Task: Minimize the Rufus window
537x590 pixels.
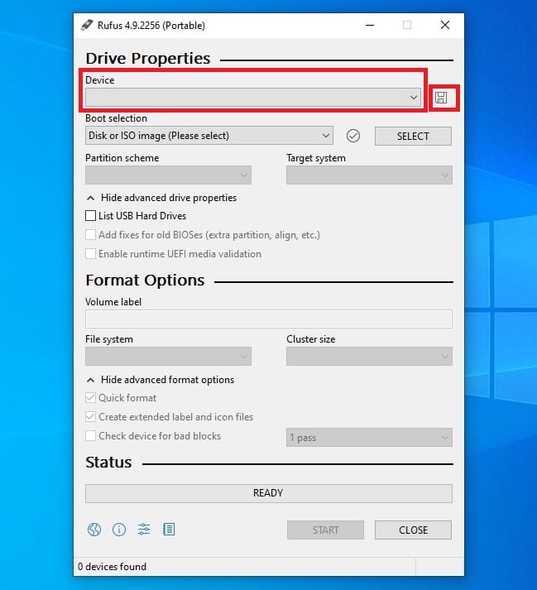Action: coord(370,25)
